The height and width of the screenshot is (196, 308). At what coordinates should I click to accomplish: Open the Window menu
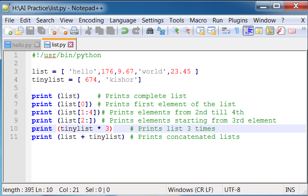pos(265,20)
